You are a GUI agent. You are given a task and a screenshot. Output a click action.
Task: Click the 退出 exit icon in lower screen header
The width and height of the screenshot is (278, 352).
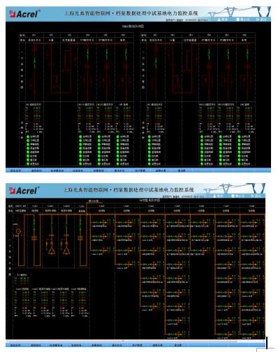click(x=253, y=196)
